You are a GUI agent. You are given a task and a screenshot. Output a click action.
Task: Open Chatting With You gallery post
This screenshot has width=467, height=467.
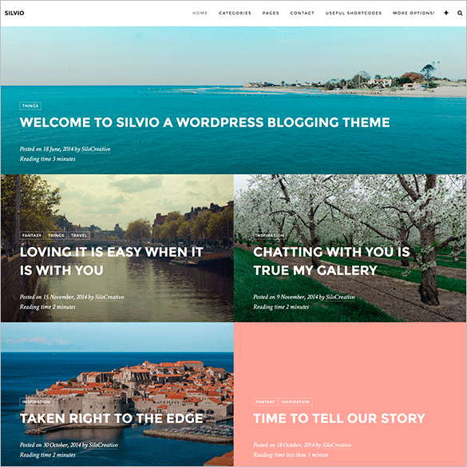click(331, 261)
